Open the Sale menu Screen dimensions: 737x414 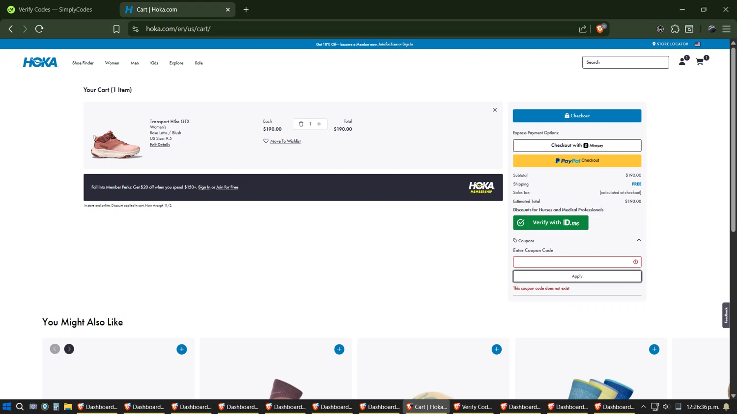click(x=198, y=63)
